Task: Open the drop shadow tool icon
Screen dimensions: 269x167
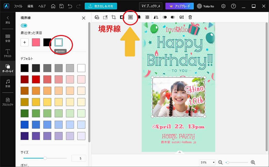Action: 139,17
